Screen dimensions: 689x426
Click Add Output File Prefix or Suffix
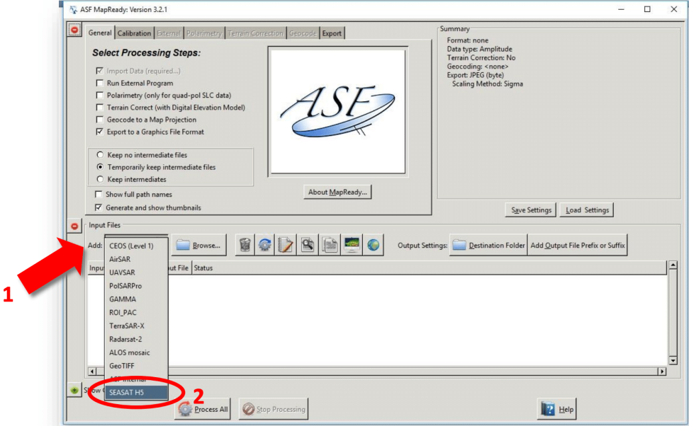coord(578,246)
